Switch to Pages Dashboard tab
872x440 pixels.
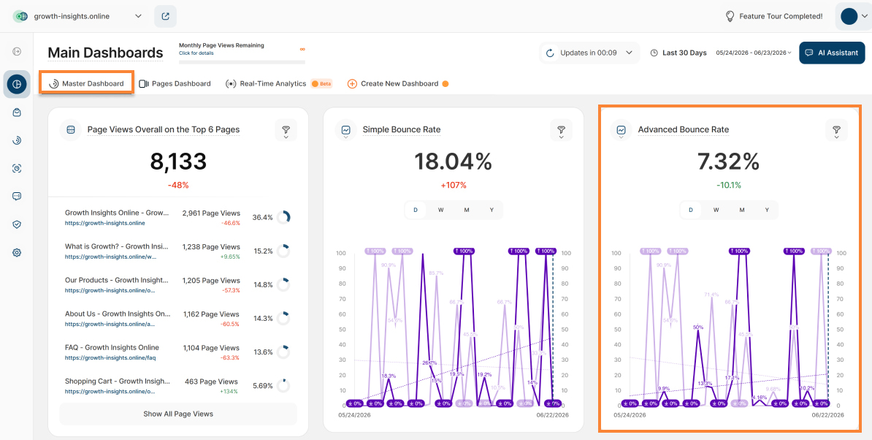(x=175, y=83)
